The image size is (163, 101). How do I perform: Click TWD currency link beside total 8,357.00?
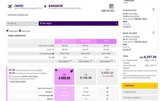[x=141, y=57]
